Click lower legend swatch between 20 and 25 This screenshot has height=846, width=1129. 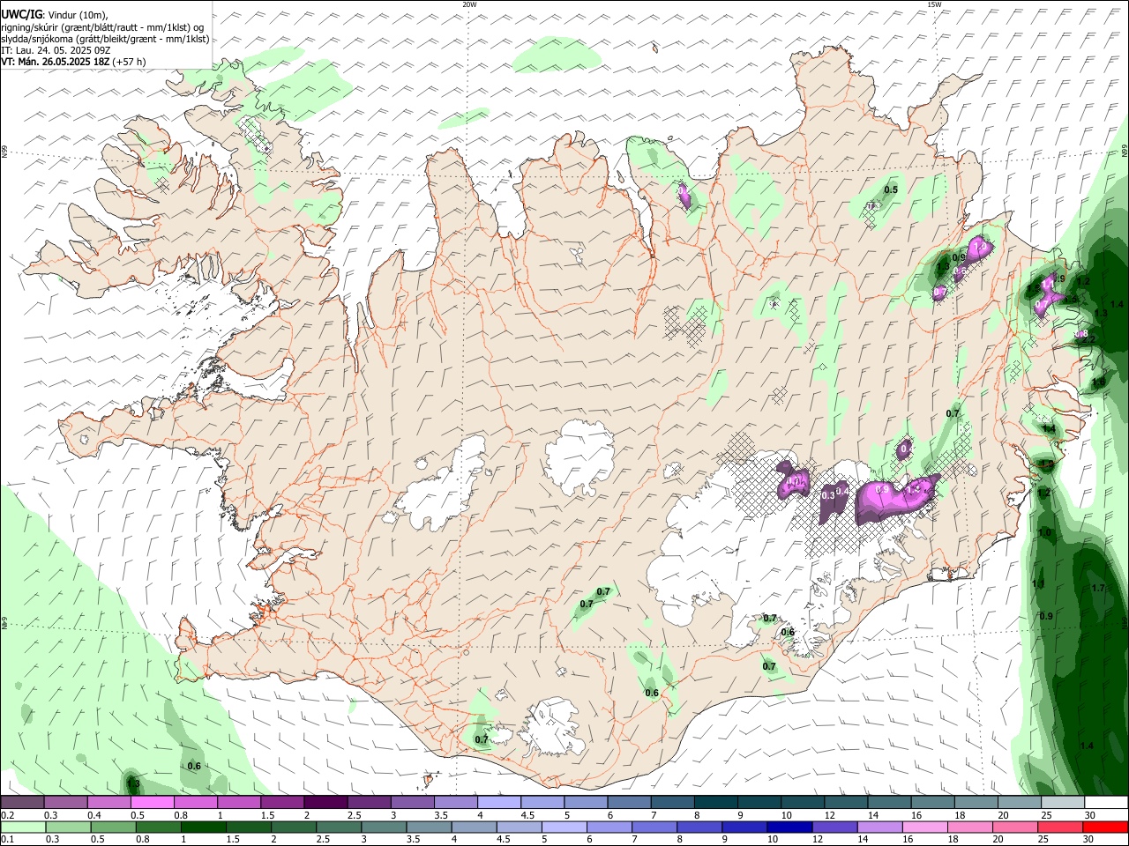(1015, 827)
